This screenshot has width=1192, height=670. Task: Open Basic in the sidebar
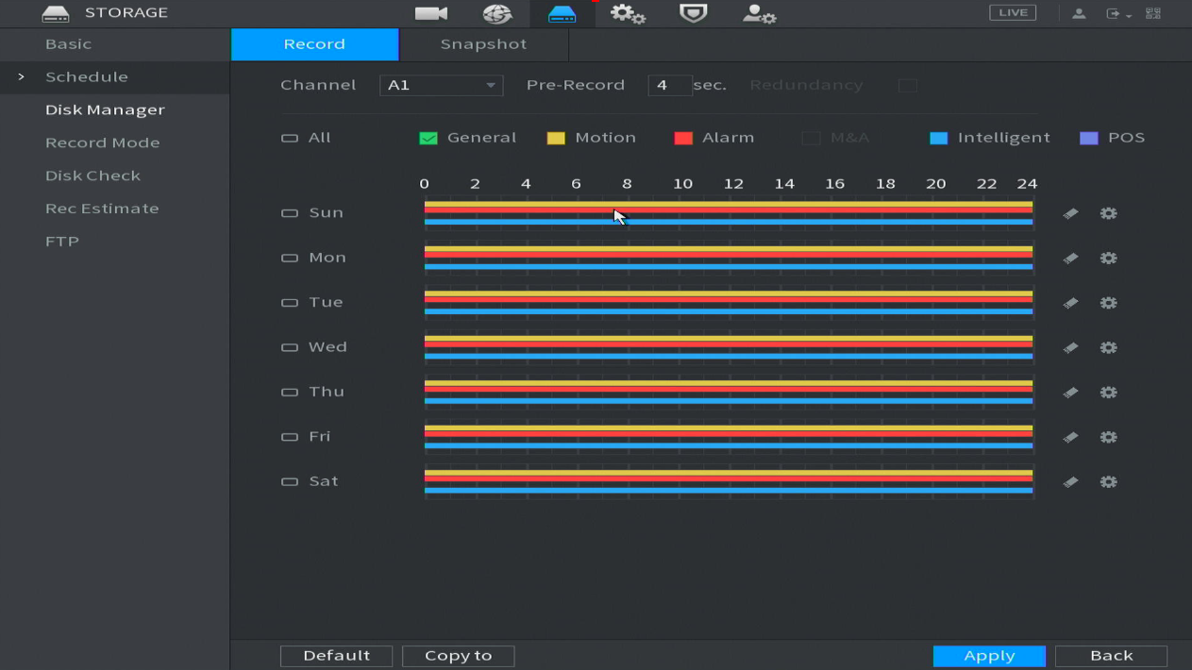click(69, 44)
